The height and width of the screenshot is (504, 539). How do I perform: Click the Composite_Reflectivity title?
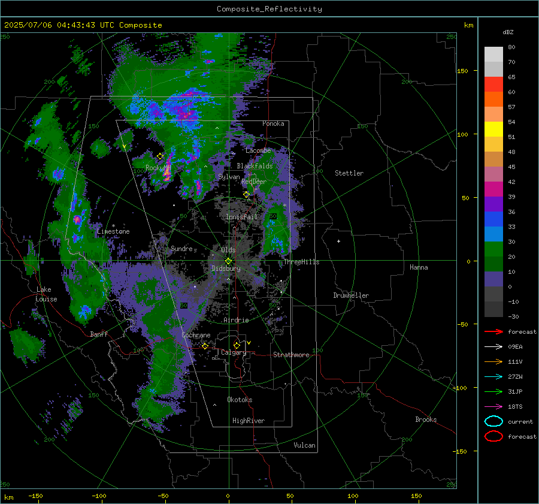click(269, 9)
